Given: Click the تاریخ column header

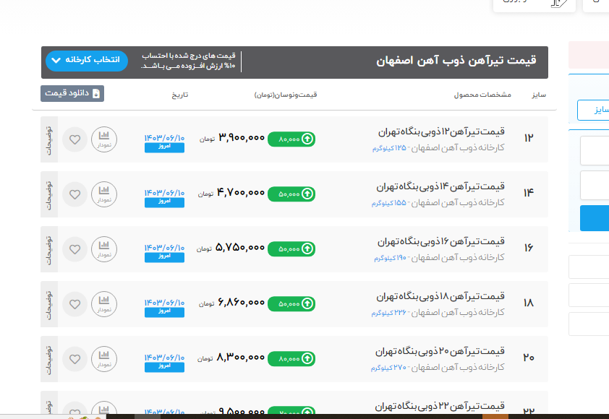Looking at the screenshot, I should point(179,95).
